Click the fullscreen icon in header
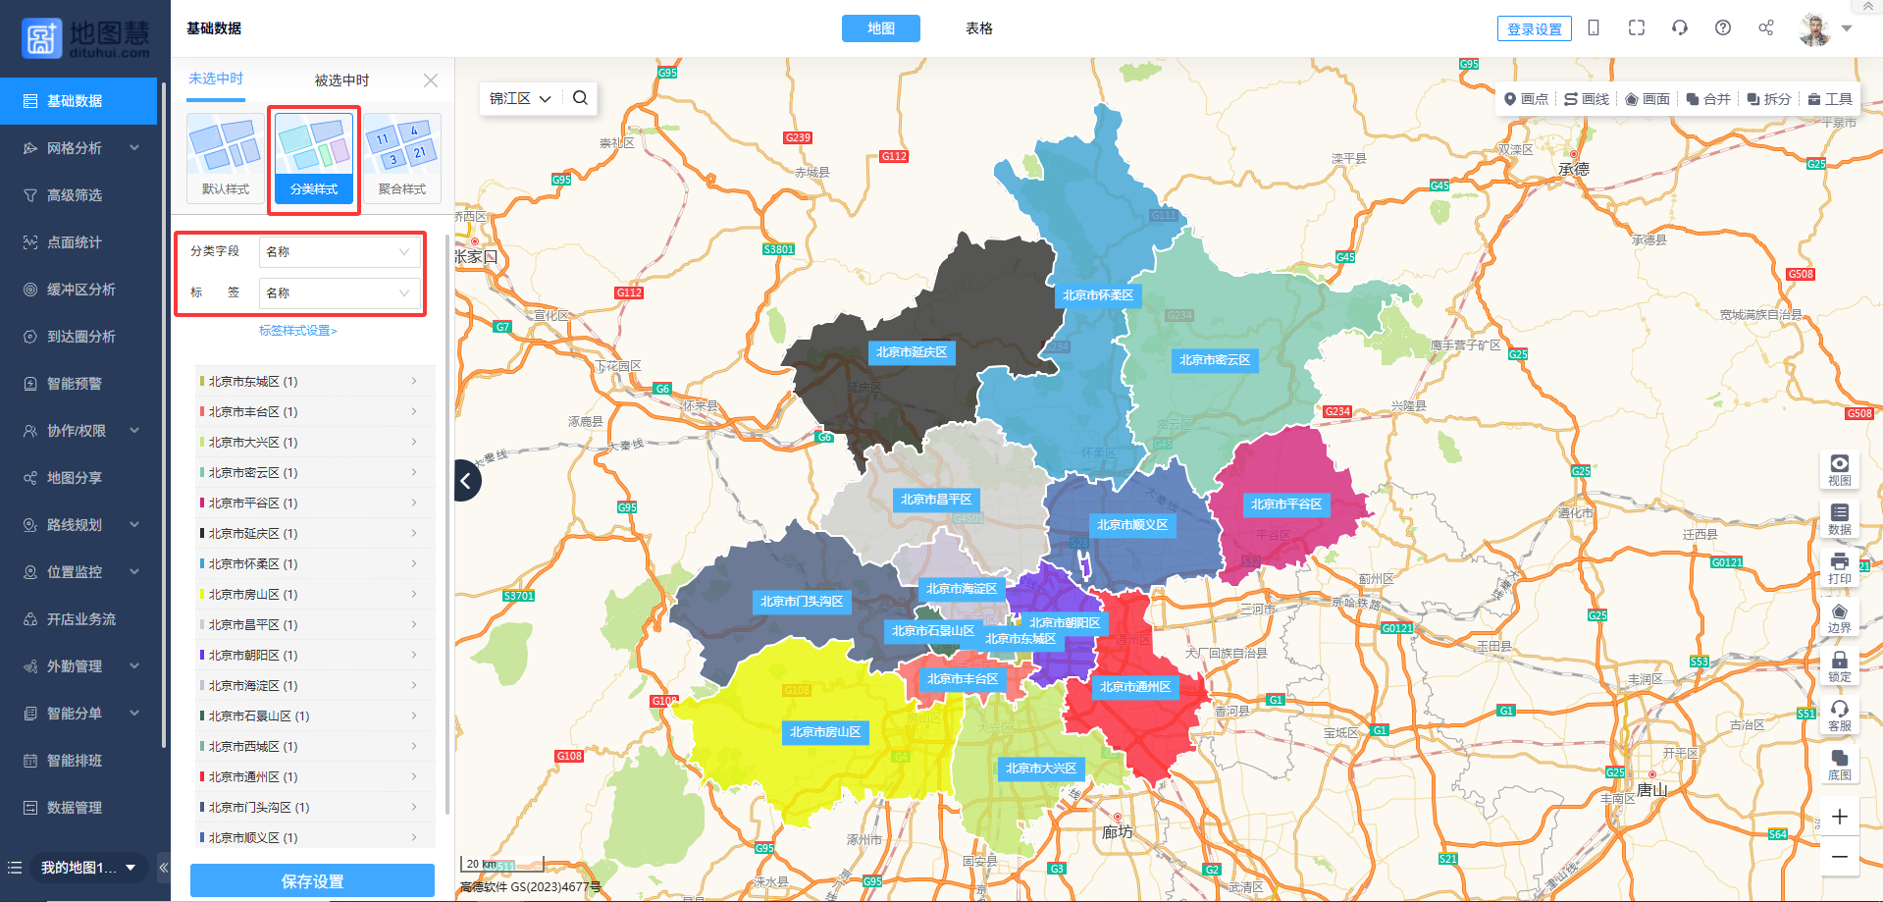 (1637, 27)
